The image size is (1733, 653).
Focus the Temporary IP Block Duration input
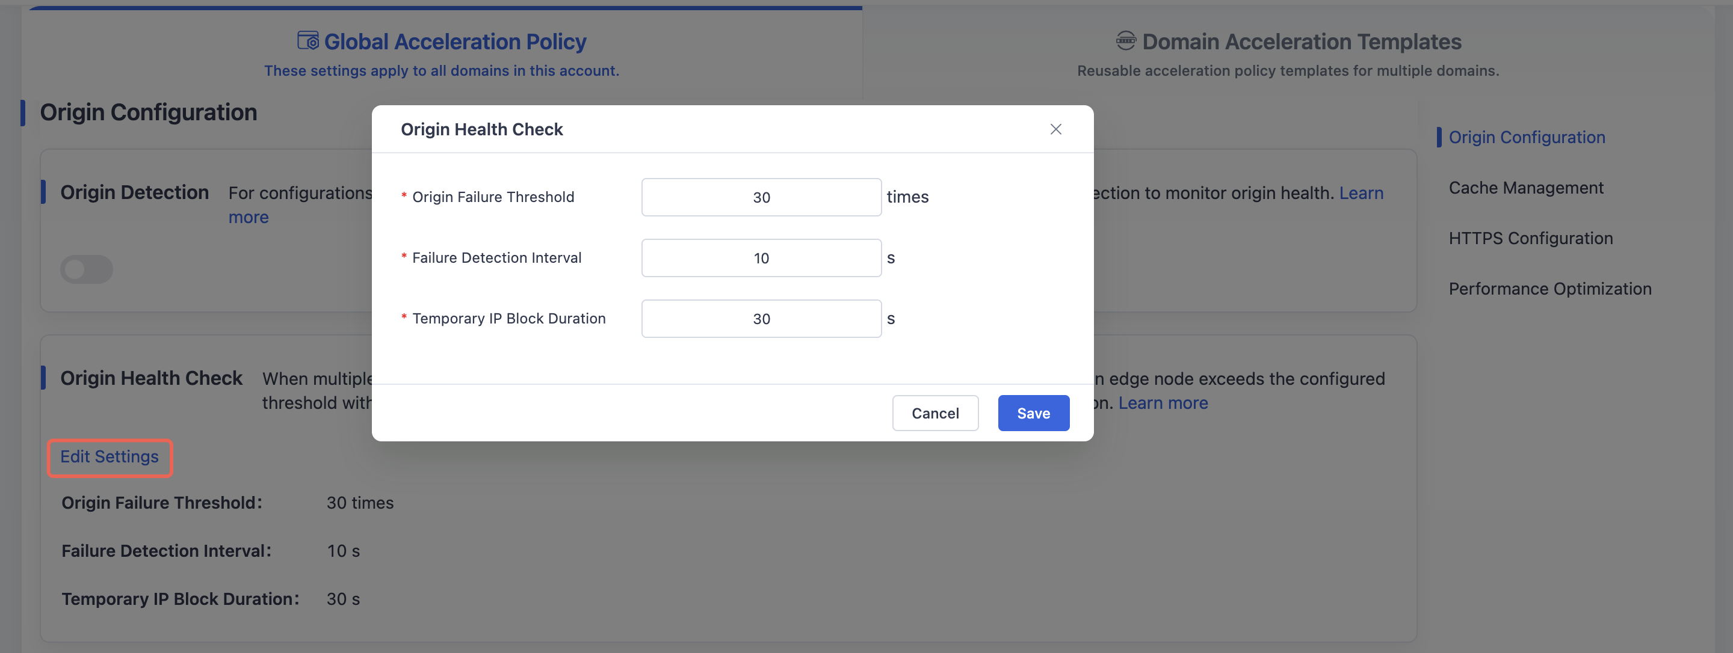coord(761,318)
